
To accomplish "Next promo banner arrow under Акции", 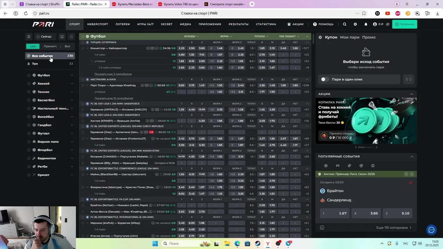I will (376, 147).
